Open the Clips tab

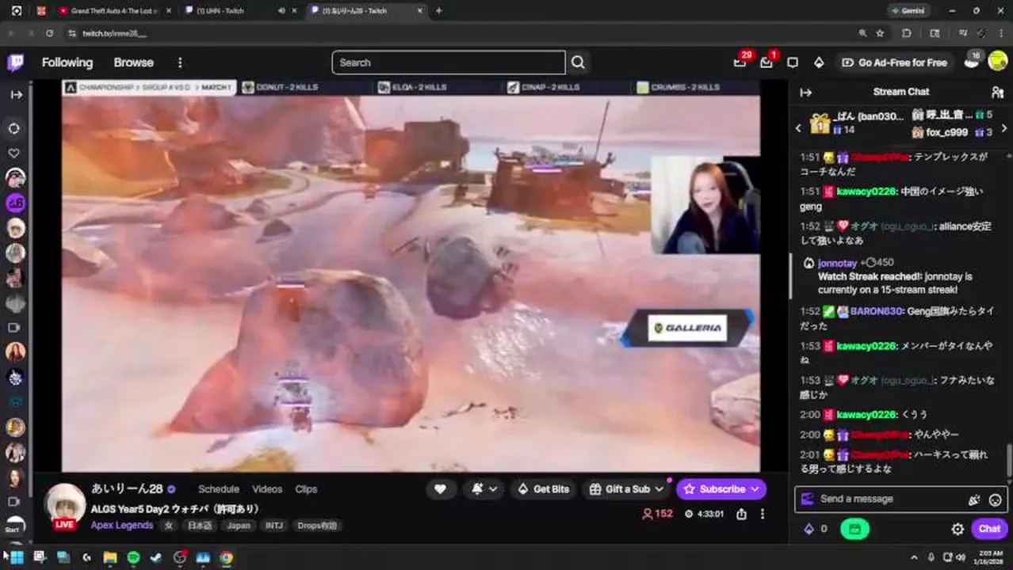coord(306,489)
